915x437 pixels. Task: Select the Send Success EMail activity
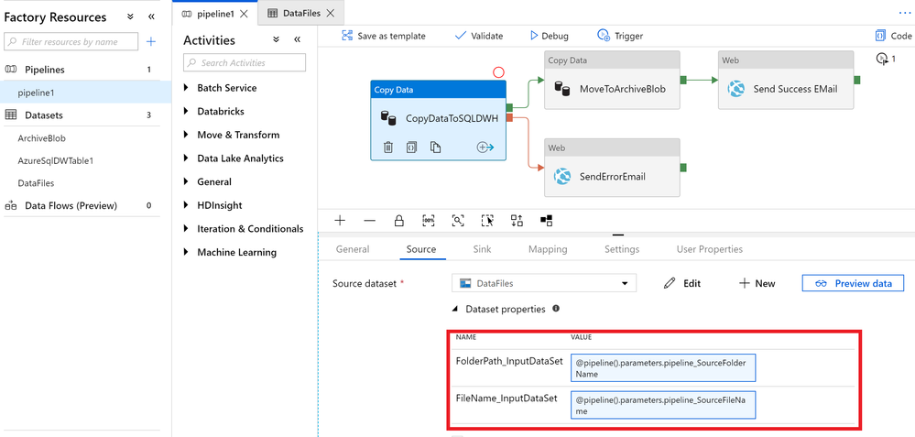click(786, 80)
